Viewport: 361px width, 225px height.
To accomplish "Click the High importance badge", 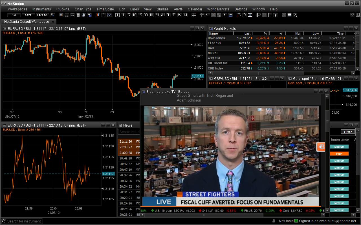I will click(339, 154).
